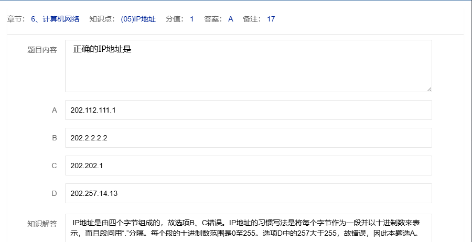Click the label C beside third option
This screenshot has width=472, height=242.
click(x=54, y=166)
